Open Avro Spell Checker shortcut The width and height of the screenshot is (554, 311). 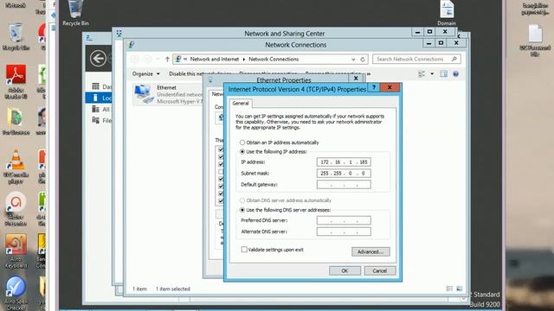[16, 293]
